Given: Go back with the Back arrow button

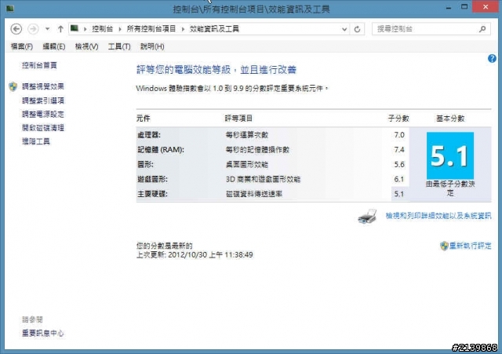Looking at the screenshot, I should coord(16,29).
